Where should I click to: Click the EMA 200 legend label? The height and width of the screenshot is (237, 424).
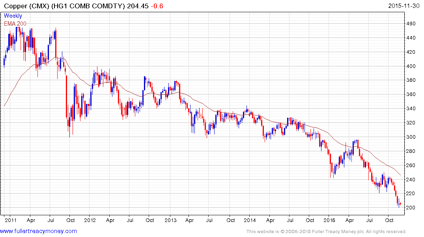[15, 24]
